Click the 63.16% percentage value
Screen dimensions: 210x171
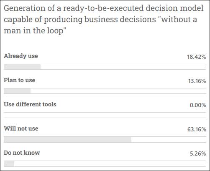197,129
